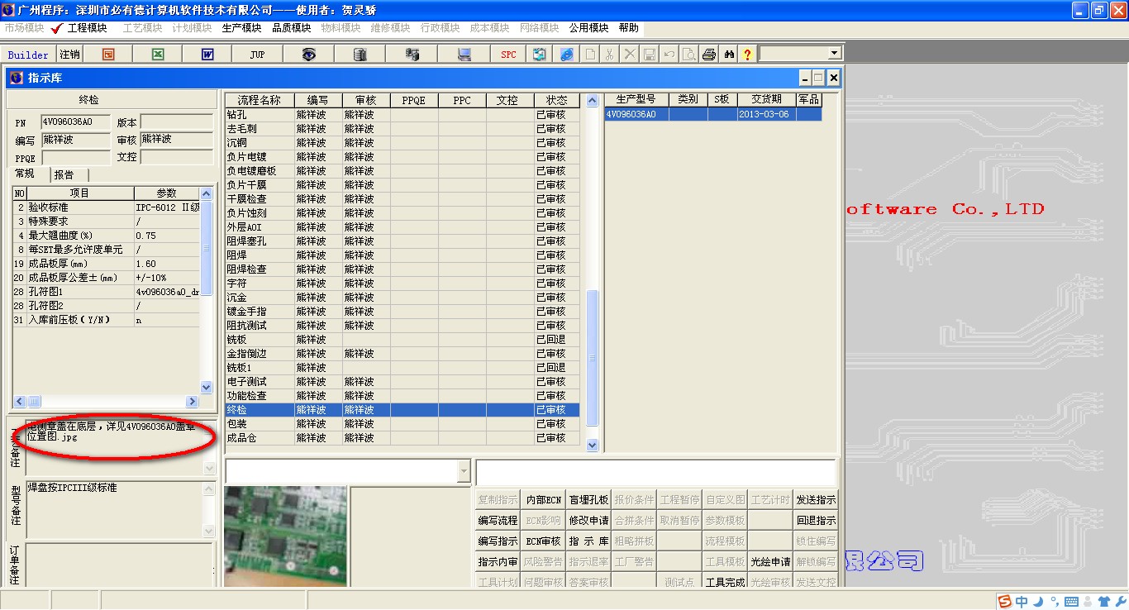Click the 回退指示 button
The width and height of the screenshot is (1129, 610).
click(816, 521)
